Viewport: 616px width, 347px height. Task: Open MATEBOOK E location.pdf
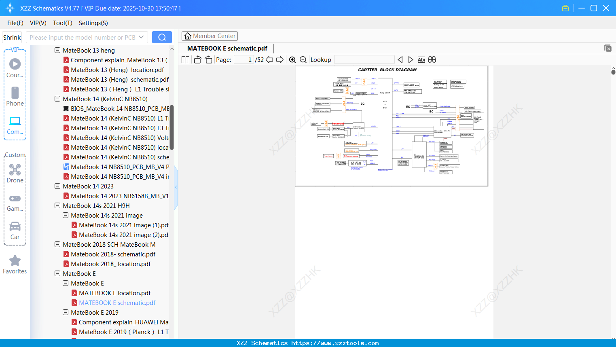111,293
